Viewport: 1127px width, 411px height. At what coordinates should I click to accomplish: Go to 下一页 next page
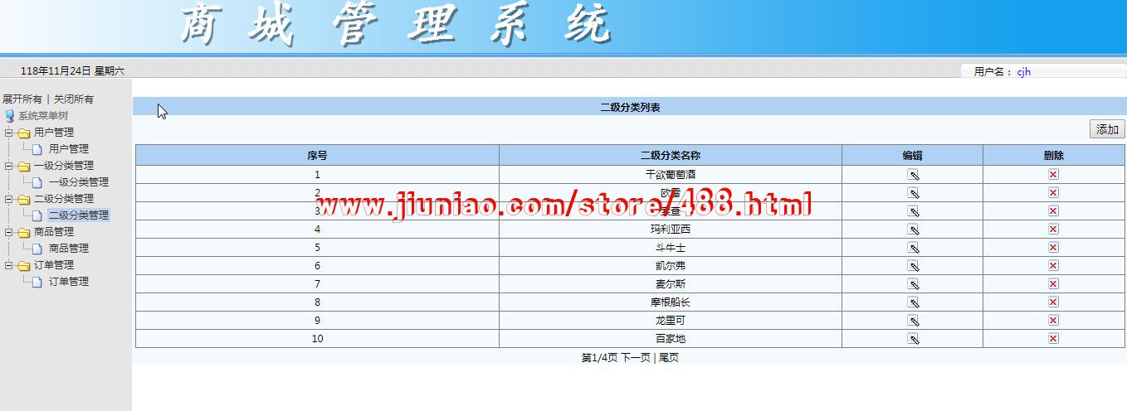(636, 358)
